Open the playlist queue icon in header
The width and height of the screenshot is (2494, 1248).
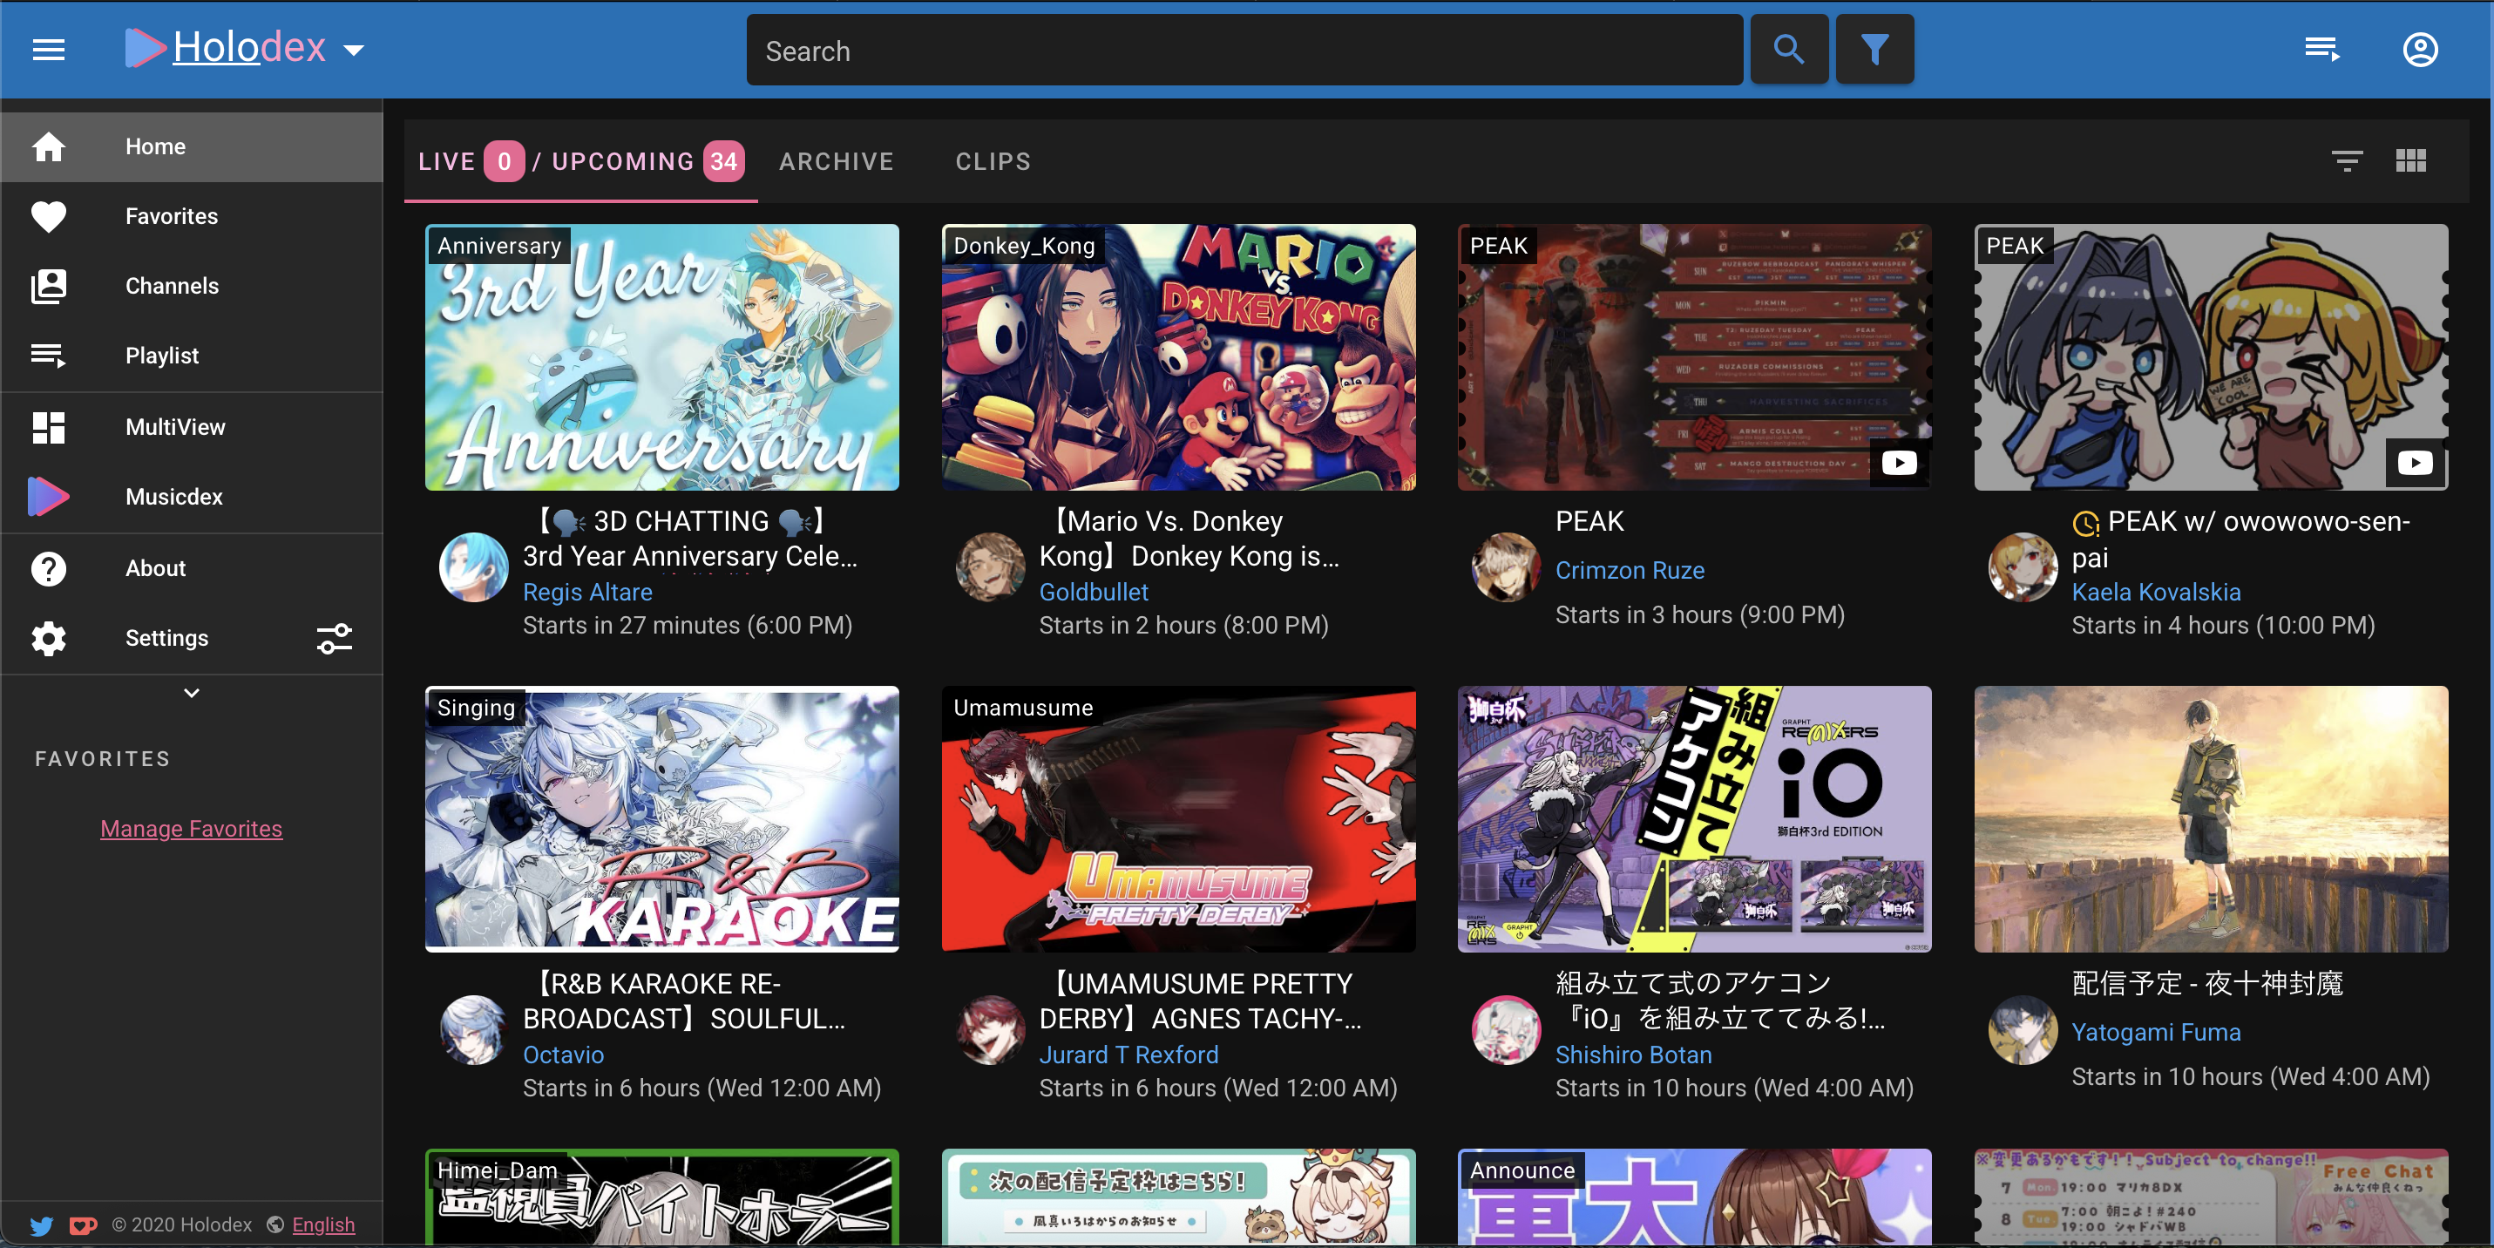click(2321, 50)
